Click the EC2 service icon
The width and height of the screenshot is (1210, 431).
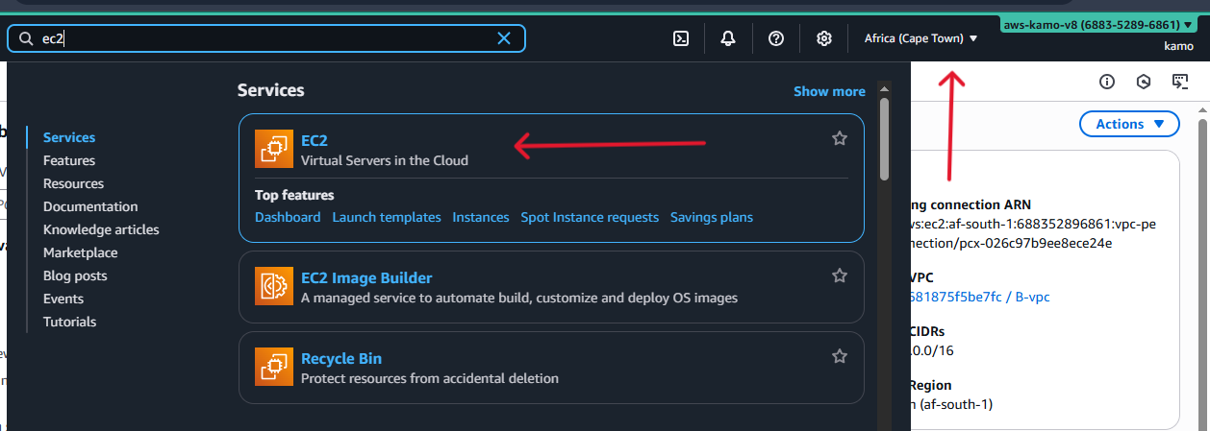pos(274,149)
